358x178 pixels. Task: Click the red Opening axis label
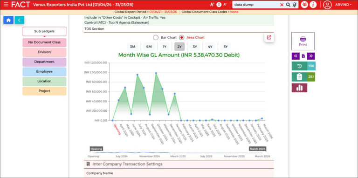pyautogui.click(x=117, y=129)
